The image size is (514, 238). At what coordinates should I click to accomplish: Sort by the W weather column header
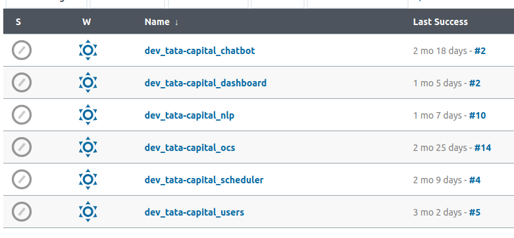click(x=86, y=22)
